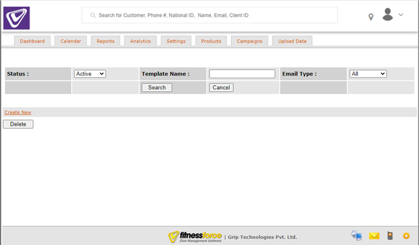The width and height of the screenshot is (419, 245).
Task: Open the Status dropdown
Action: [x=90, y=74]
